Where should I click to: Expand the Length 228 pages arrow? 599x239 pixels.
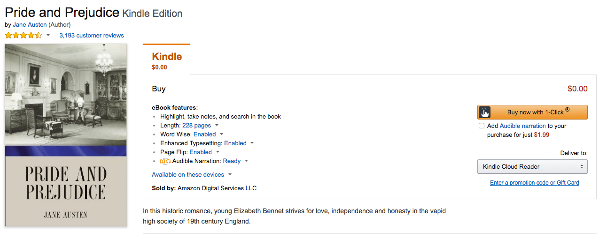click(217, 125)
